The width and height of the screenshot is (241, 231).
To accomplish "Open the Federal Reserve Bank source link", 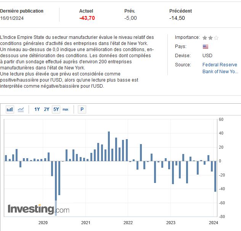I will click(220, 68).
